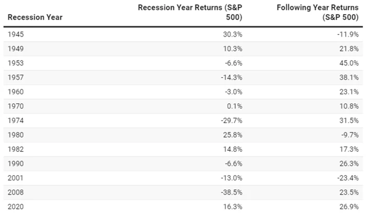This screenshot has width=366, height=216.
Task: Click the Recession Year column header
Action: click(x=35, y=17)
